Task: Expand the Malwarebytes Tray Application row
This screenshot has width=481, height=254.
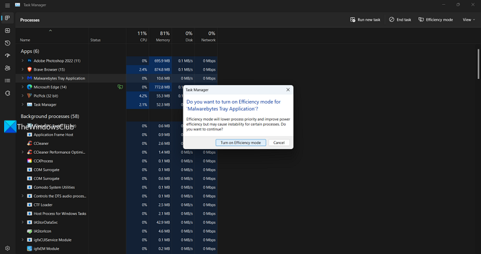Action: (x=23, y=78)
